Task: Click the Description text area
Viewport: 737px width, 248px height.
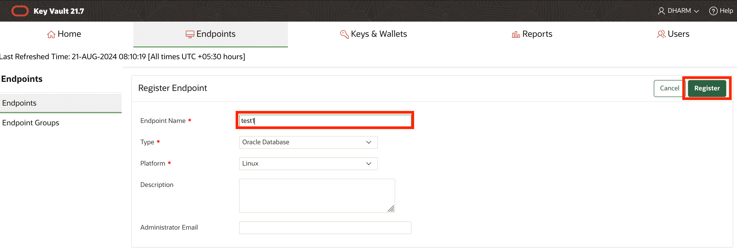Action: pyautogui.click(x=317, y=196)
